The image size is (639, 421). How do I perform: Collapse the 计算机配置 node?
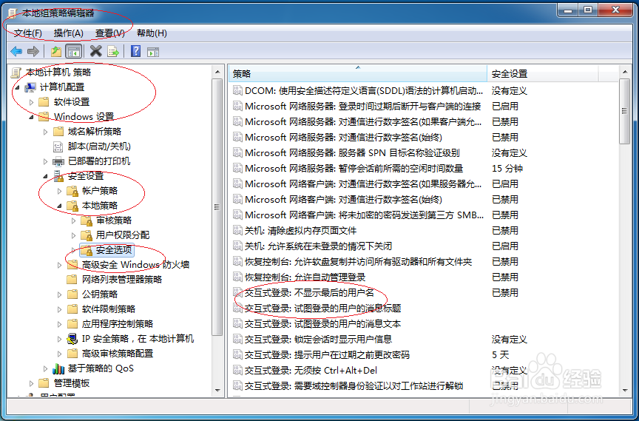click(18, 87)
